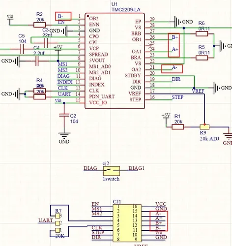This screenshot has height=246, width=232.
Task: Select the R2 20k resistor symbol
Action: (x=40, y=25)
